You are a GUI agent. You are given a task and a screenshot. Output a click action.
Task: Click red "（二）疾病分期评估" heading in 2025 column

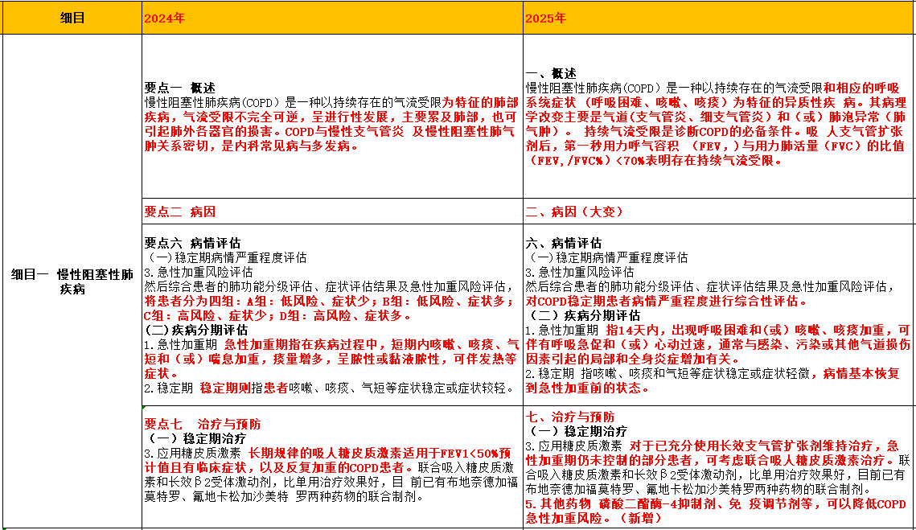583,316
